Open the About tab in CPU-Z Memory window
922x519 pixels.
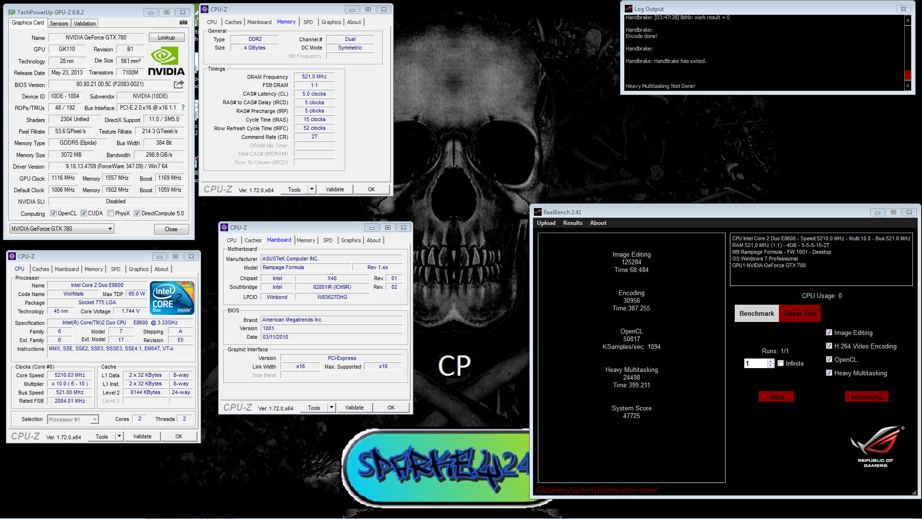click(354, 22)
